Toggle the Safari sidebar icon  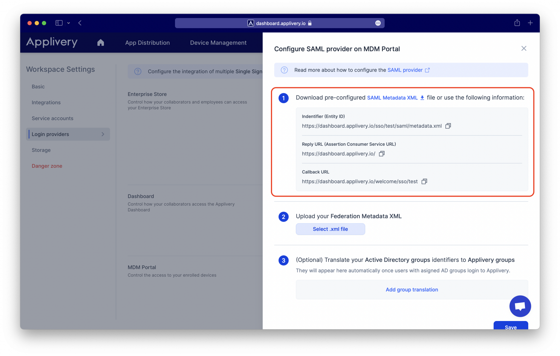(59, 23)
